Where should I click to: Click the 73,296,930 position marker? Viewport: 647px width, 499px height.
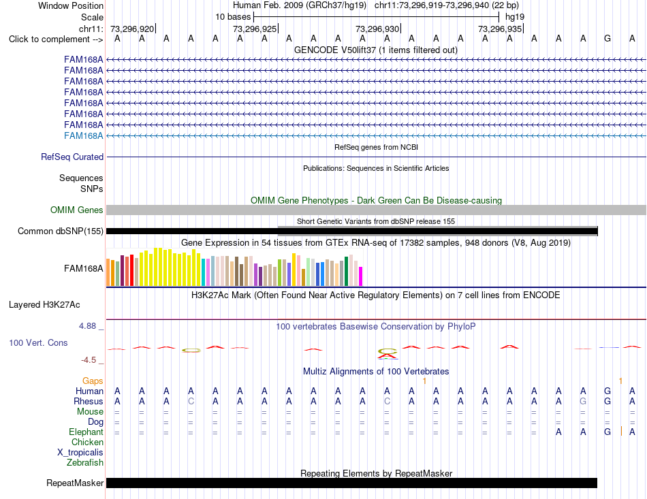click(377, 29)
